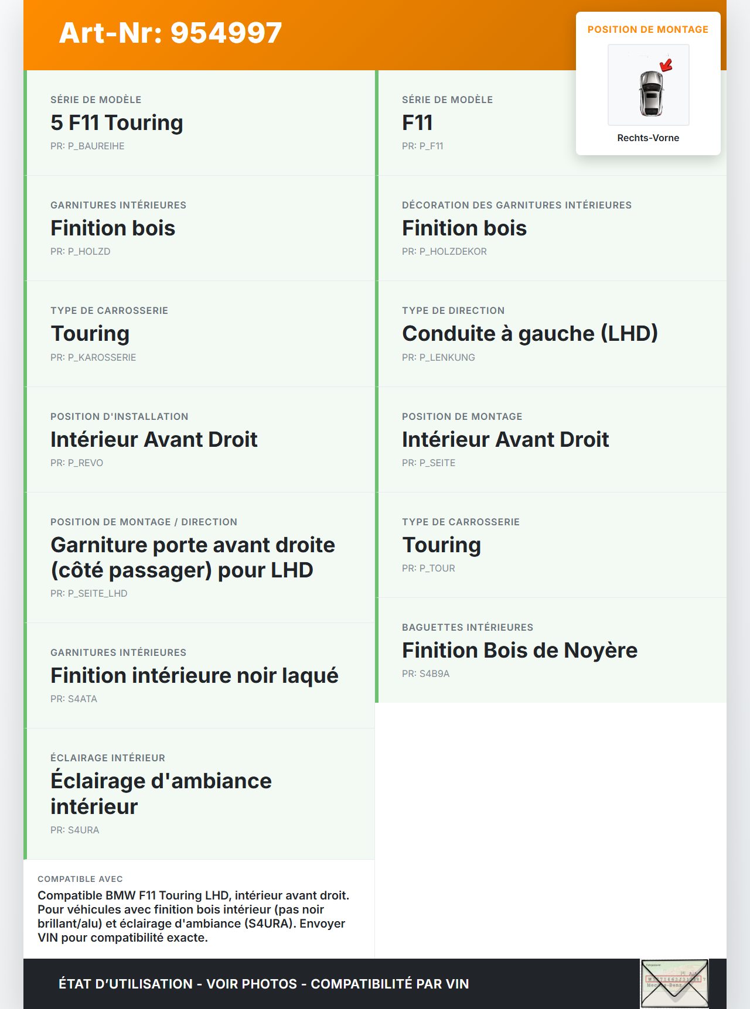The image size is (750, 1009).
Task: Click the Éclairage d'ambiance intérieur value
Action: click(x=161, y=793)
